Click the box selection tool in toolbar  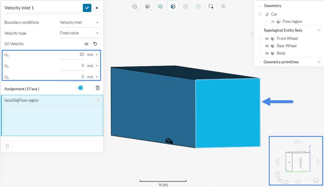pos(211,6)
